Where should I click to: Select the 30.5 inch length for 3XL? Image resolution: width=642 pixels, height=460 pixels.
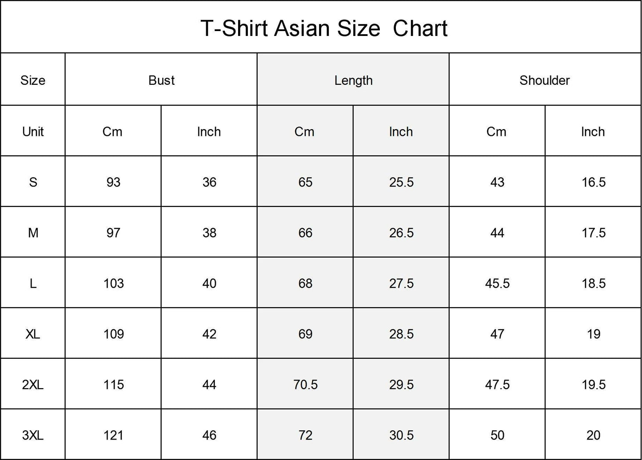click(x=401, y=435)
